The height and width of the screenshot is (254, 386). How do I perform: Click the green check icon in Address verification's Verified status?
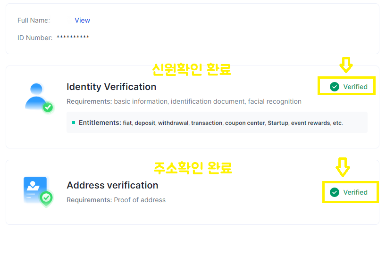tap(334, 192)
